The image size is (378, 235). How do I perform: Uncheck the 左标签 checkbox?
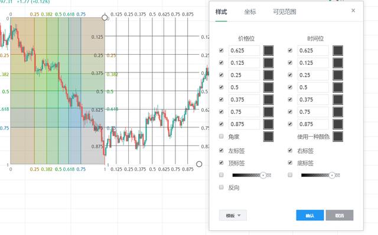click(x=221, y=150)
